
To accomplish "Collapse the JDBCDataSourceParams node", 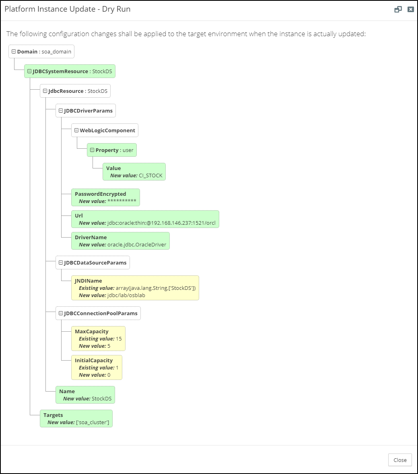I will coord(61,263).
